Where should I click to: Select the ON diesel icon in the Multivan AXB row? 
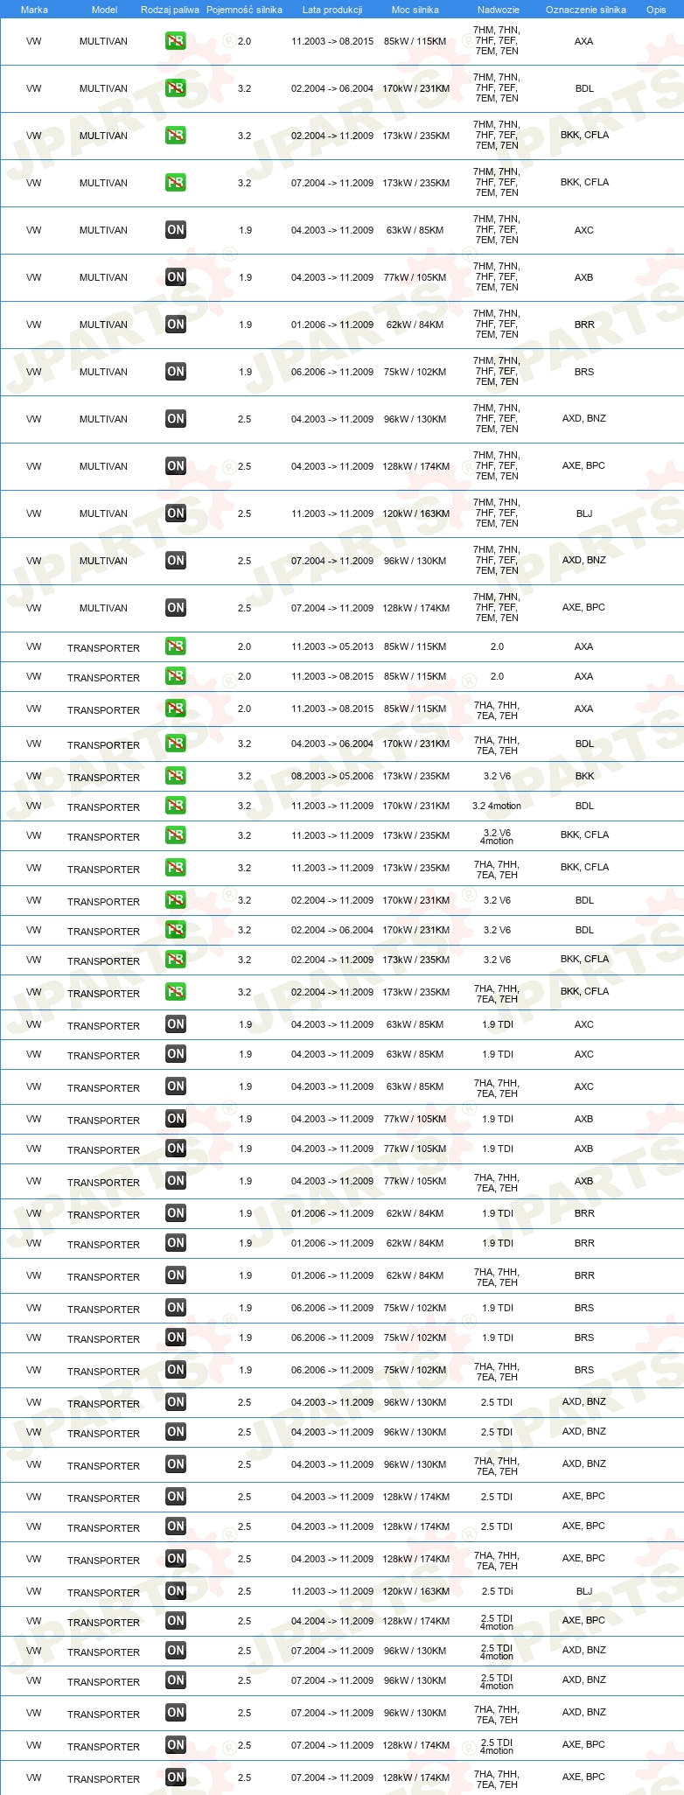point(175,277)
